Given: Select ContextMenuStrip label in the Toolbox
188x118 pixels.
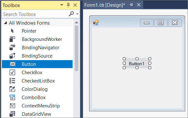Looking at the screenshot, I should point(41,106).
